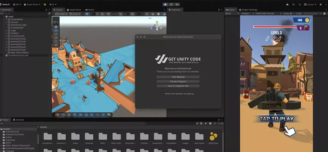Switch to Game tab beside Asset Store

(90, 10)
